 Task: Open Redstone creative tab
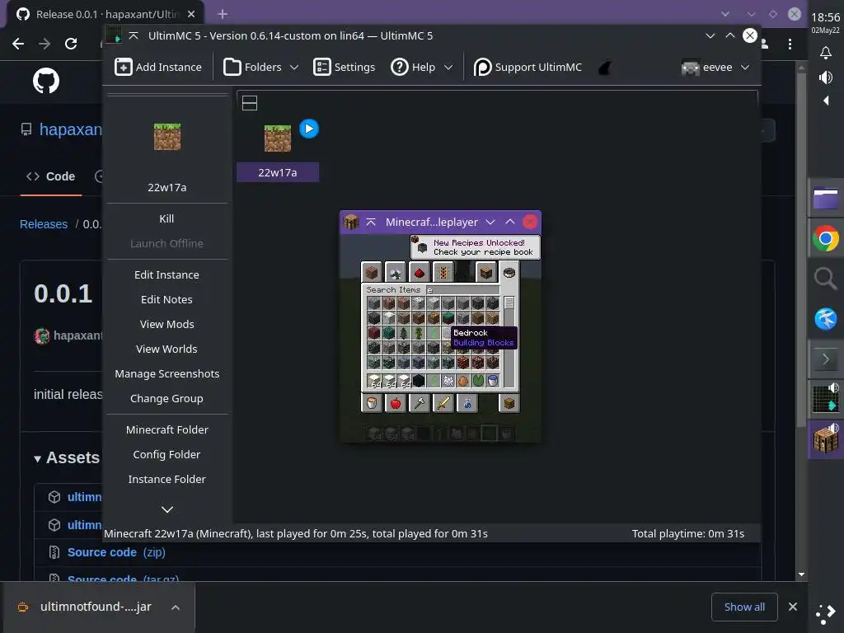tap(419, 272)
